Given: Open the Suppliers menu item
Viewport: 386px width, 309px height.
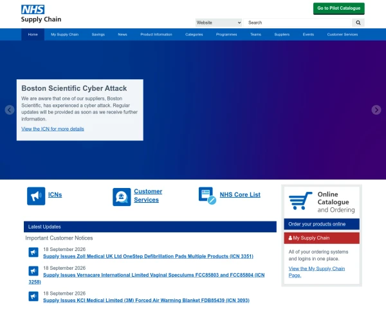Looking at the screenshot, I should [282, 35].
